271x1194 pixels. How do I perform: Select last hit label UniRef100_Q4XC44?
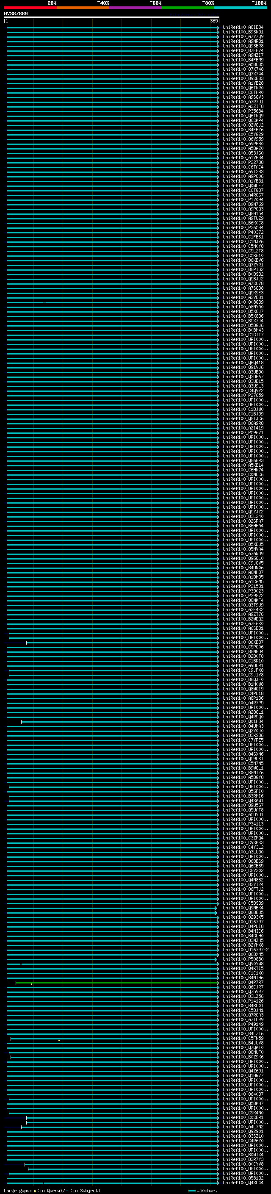tap(243, 1183)
